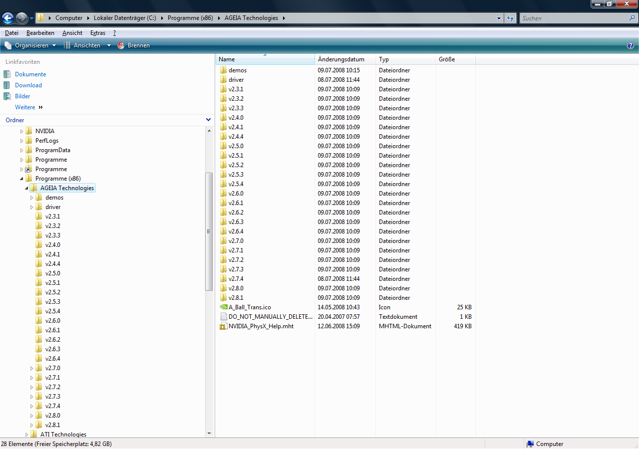Click the Refresh icon beside address bar
Image resolution: width=639 pixels, height=449 pixels.
click(x=510, y=18)
